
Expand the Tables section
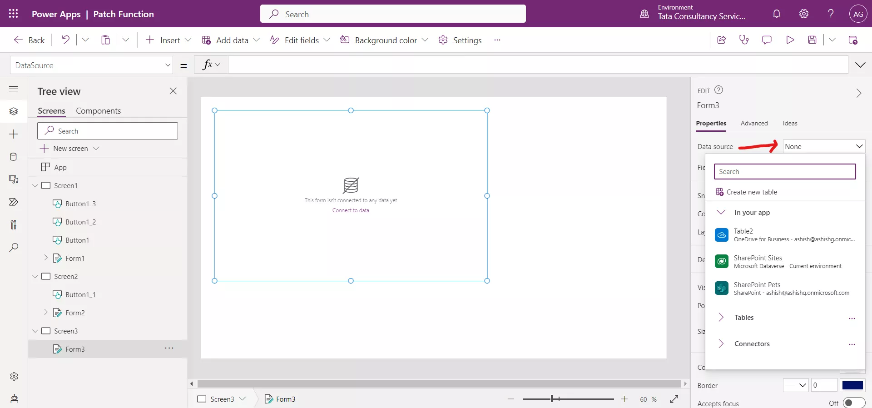coord(721,317)
